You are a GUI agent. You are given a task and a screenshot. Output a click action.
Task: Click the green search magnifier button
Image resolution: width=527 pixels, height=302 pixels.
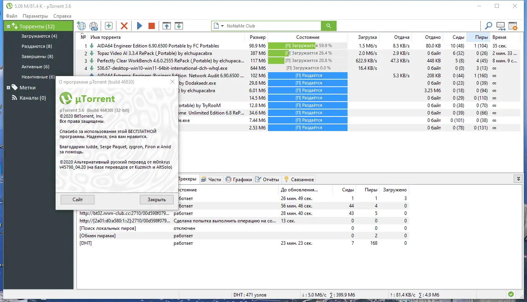click(x=328, y=26)
